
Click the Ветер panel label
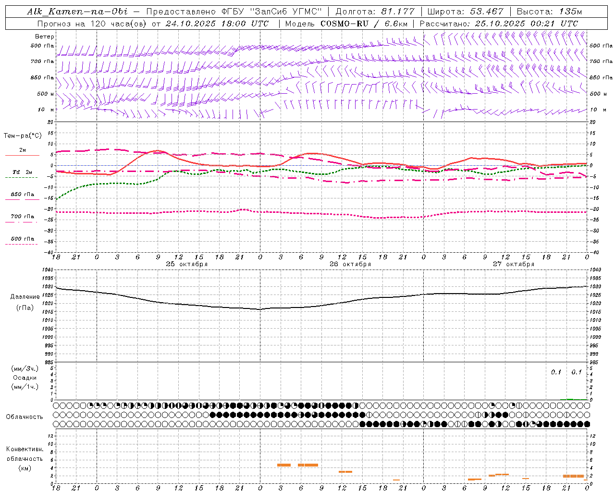click(x=44, y=37)
